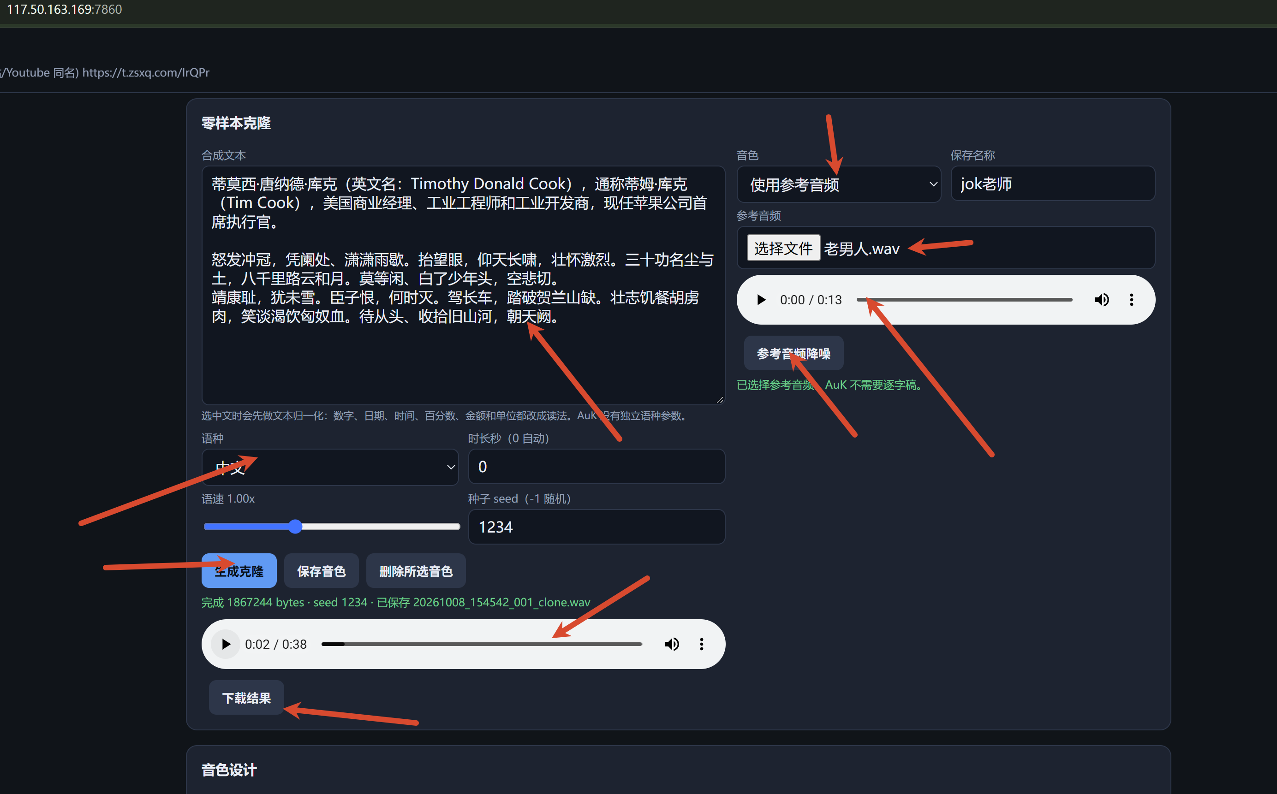The width and height of the screenshot is (1277, 794).
Task: Click the 零样本克隆 section heading
Action: click(236, 123)
